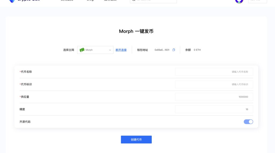
Task: Click the 供应量 supply field showing 1000000
Action: [x=214, y=97]
